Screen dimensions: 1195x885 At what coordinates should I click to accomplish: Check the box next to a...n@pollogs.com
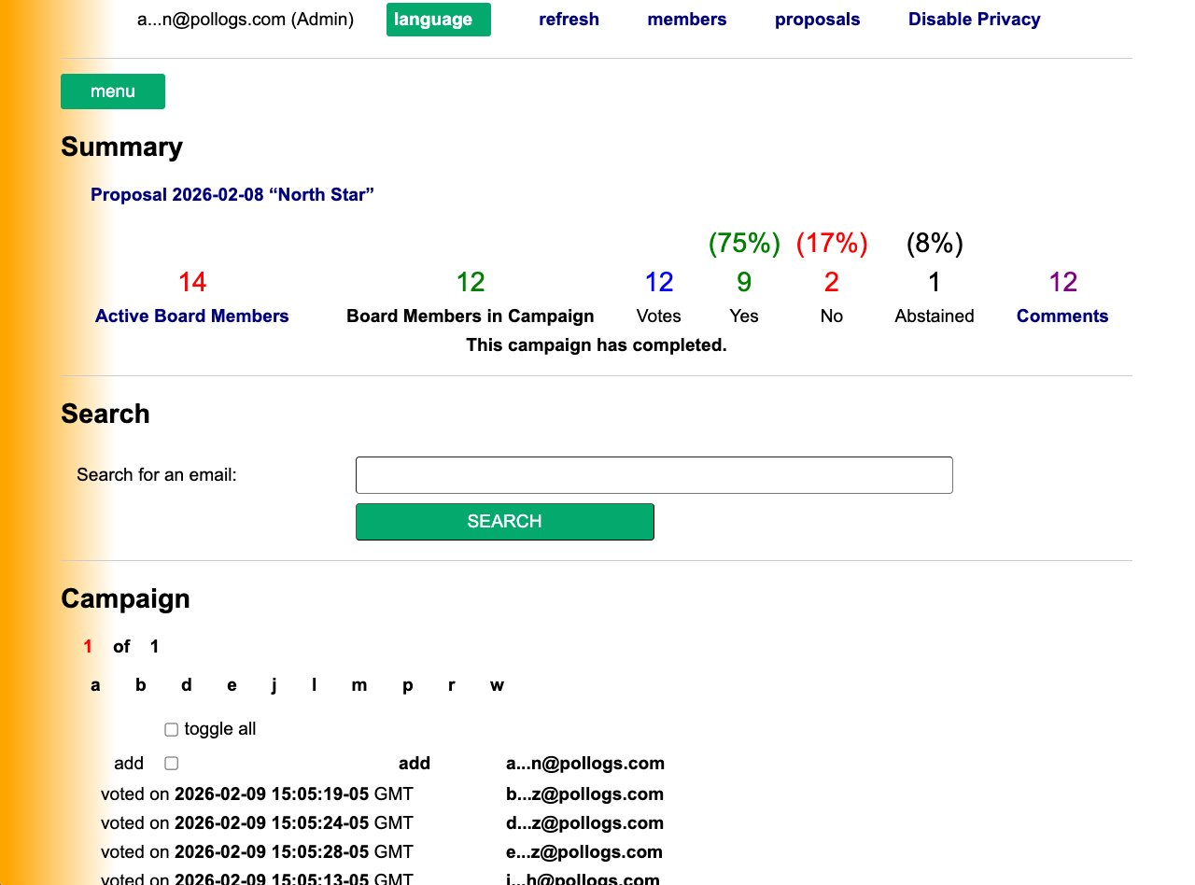pos(171,763)
